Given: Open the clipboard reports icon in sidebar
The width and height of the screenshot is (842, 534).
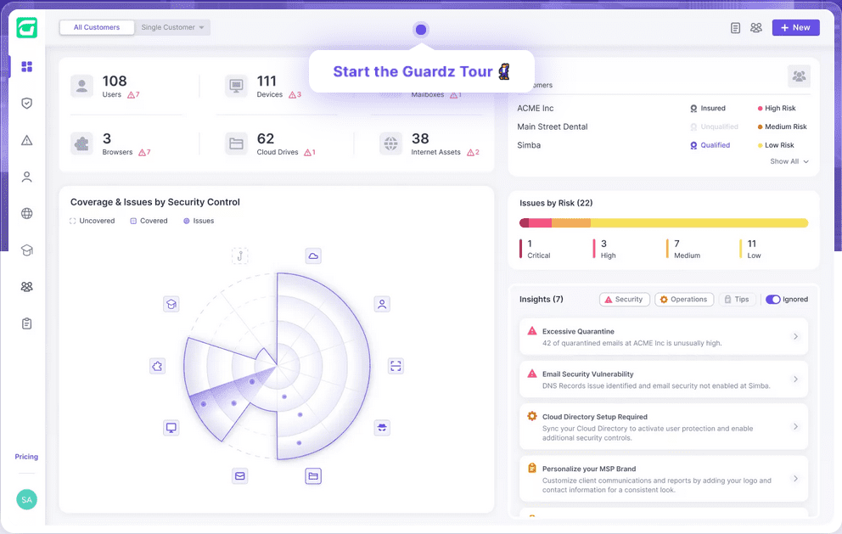Looking at the screenshot, I should pos(27,323).
